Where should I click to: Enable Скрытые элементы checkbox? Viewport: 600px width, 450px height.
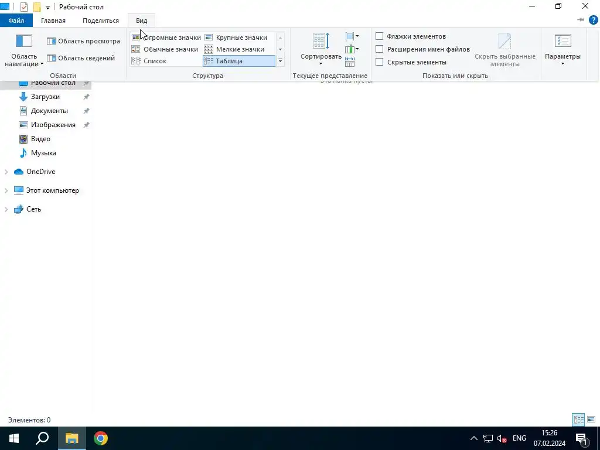[x=379, y=62]
